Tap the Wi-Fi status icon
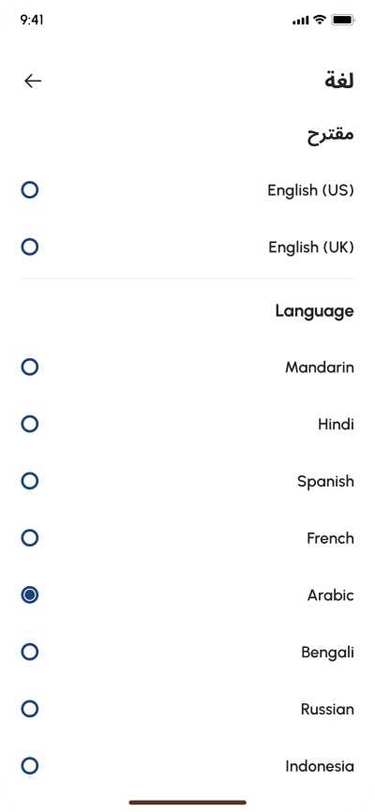The image size is (375, 812). click(x=320, y=20)
